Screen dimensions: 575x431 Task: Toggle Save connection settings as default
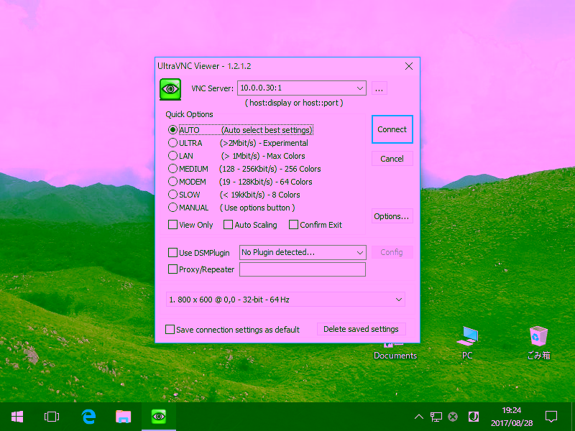tap(170, 329)
